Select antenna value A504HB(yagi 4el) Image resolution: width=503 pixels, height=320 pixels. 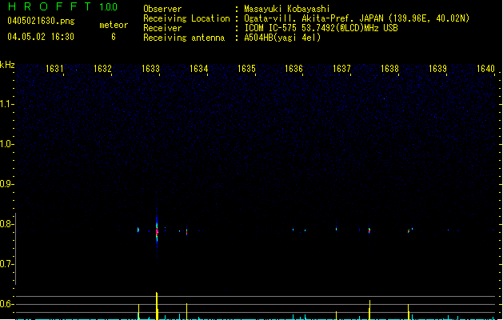282,38
